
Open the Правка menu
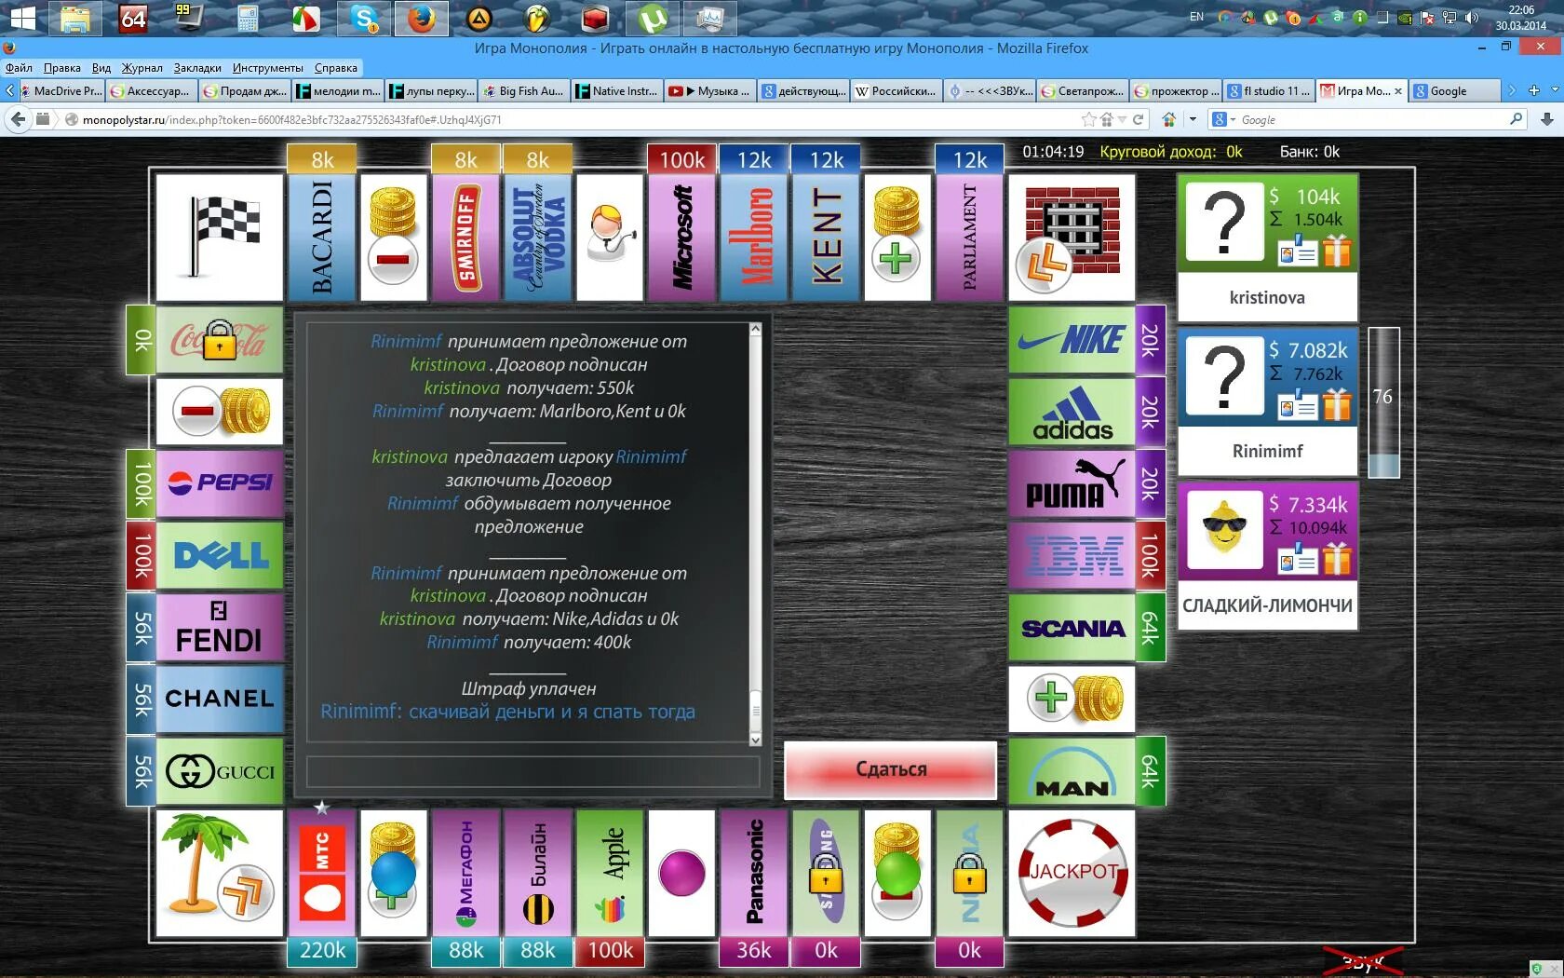[x=61, y=68]
